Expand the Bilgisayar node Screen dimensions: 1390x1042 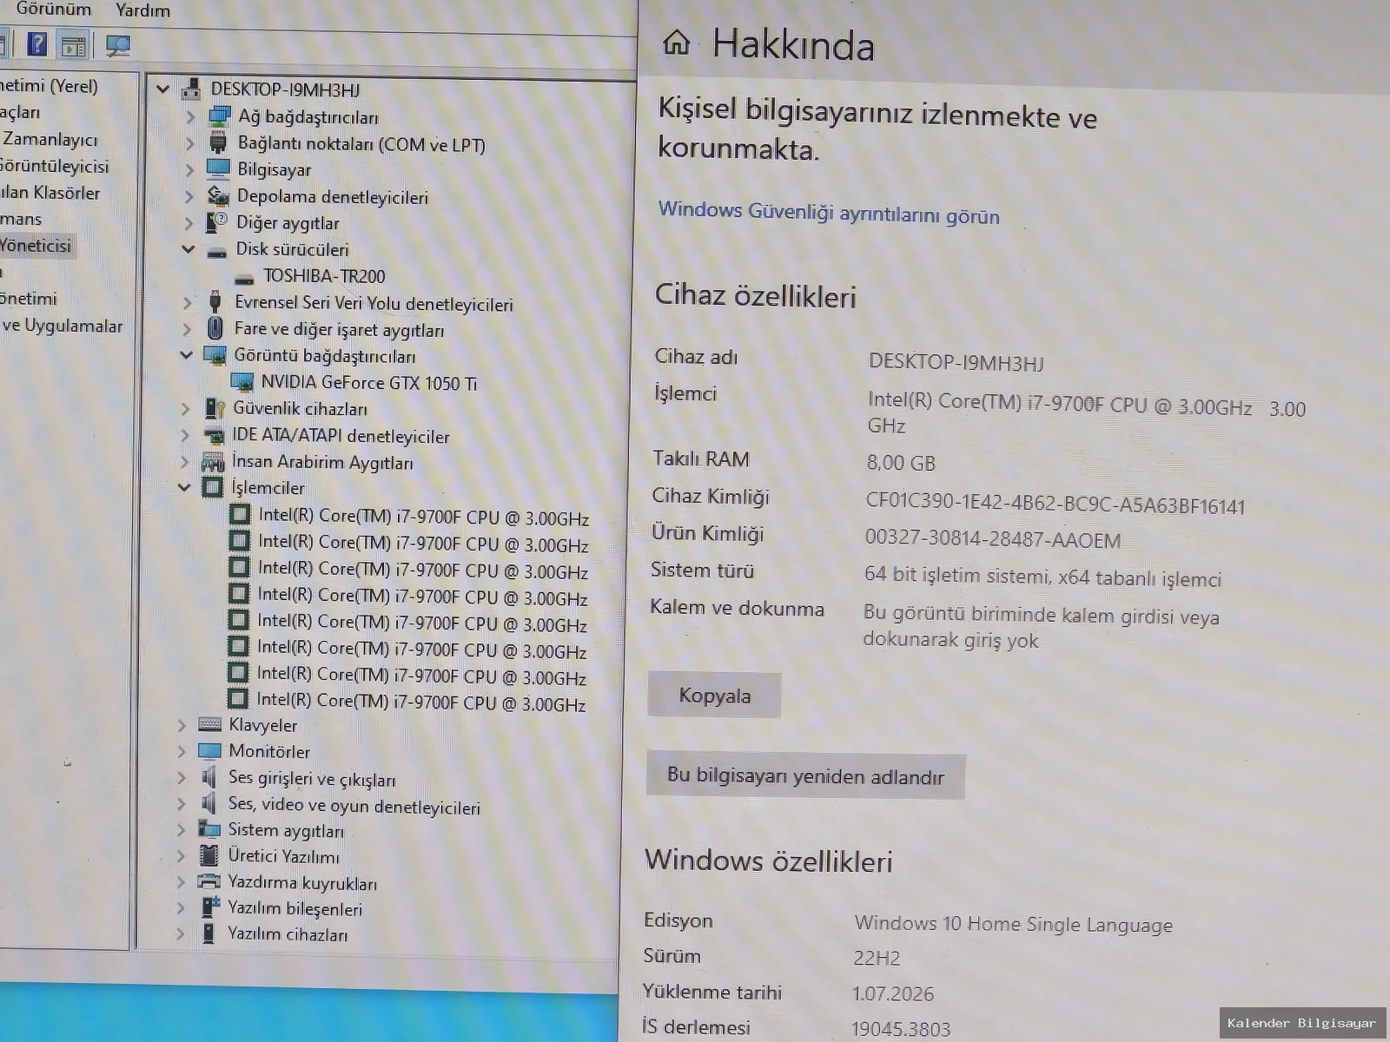189,169
